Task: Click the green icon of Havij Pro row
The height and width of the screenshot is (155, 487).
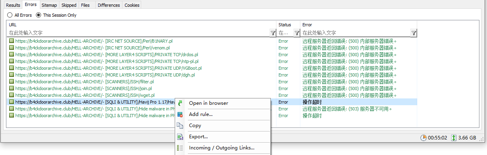Action: pos(12,102)
